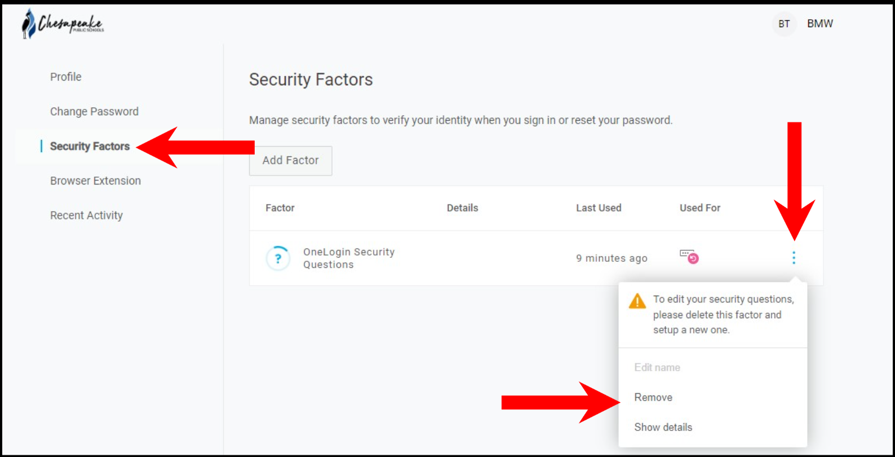This screenshot has height=457, width=895.
Task: Click the Add Factor button
Action: [x=290, y=160]
